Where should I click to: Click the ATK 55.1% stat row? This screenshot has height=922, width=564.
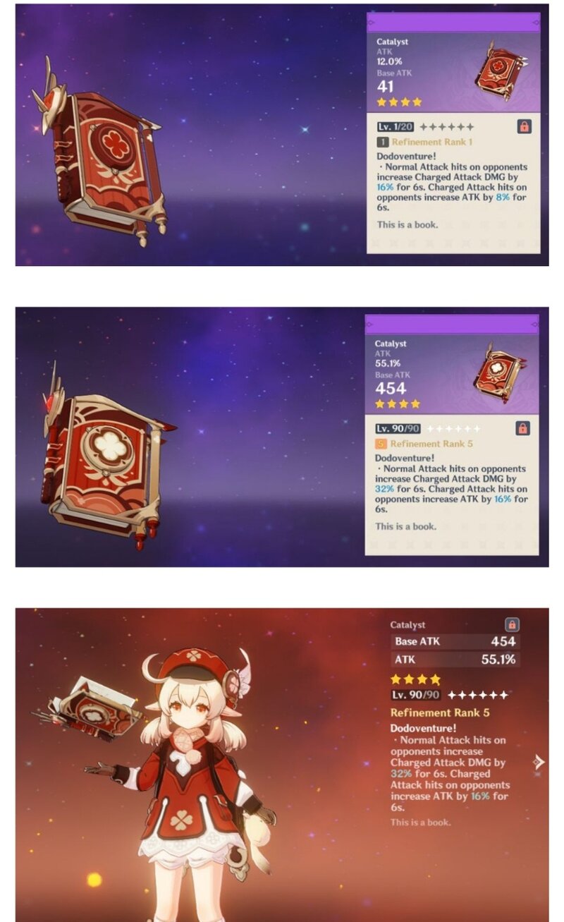tap(455, 660)
